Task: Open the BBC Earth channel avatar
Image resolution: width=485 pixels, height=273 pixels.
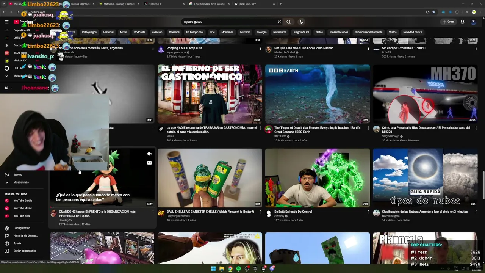Action: click(269, 129)
